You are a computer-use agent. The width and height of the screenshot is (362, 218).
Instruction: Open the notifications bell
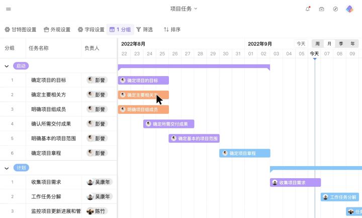pos(308,9)
